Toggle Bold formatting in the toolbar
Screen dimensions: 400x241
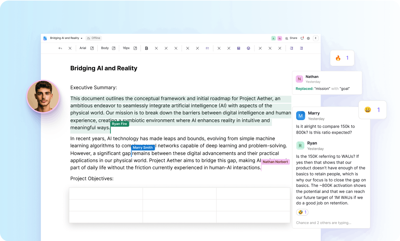pos(147,48)
